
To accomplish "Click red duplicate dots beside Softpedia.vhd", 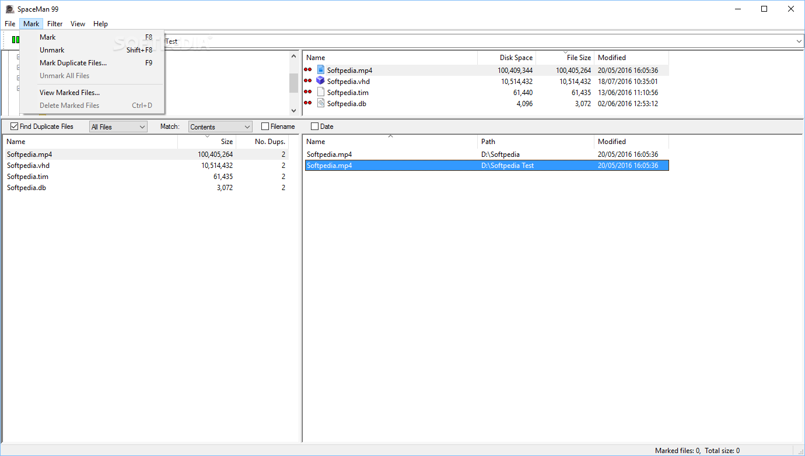I will click(308, 80).
